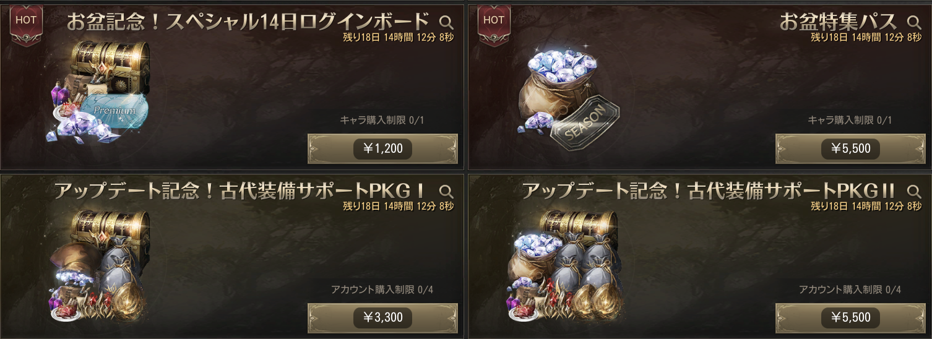The width and height of the screenshot is (932, 339).
Task: Click キャラ購入制限 0/1 on login board card
Action: (382, 120)
